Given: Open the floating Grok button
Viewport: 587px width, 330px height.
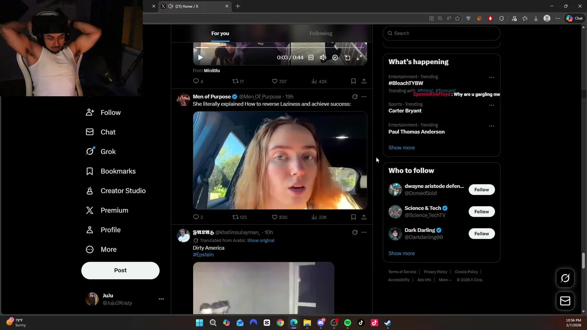Looking at the screenshot, I should click(x=565, y=278).
